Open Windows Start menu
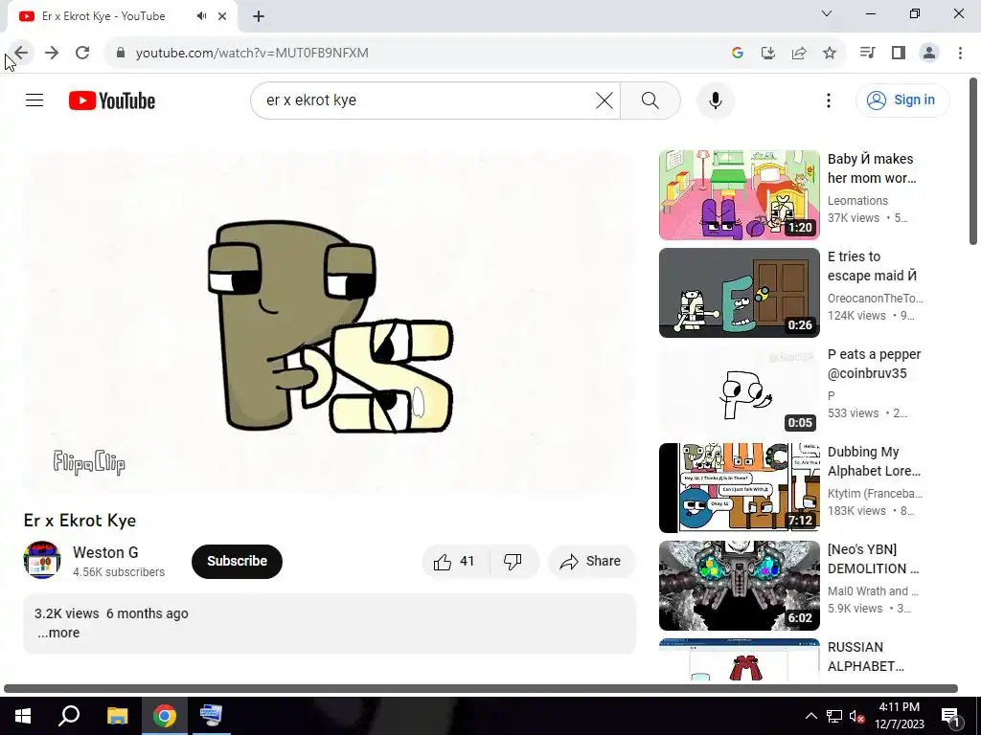Viewport: 981px width, 735px height. (23, 716)
